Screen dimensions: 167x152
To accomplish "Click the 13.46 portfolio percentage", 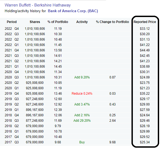I will (x=58, y=94).
